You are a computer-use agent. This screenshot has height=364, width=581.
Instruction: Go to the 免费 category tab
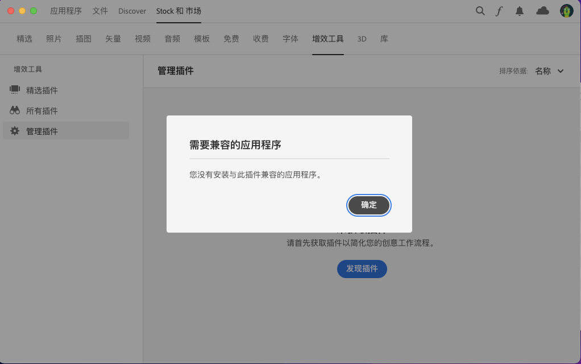(x=231, y=39)
